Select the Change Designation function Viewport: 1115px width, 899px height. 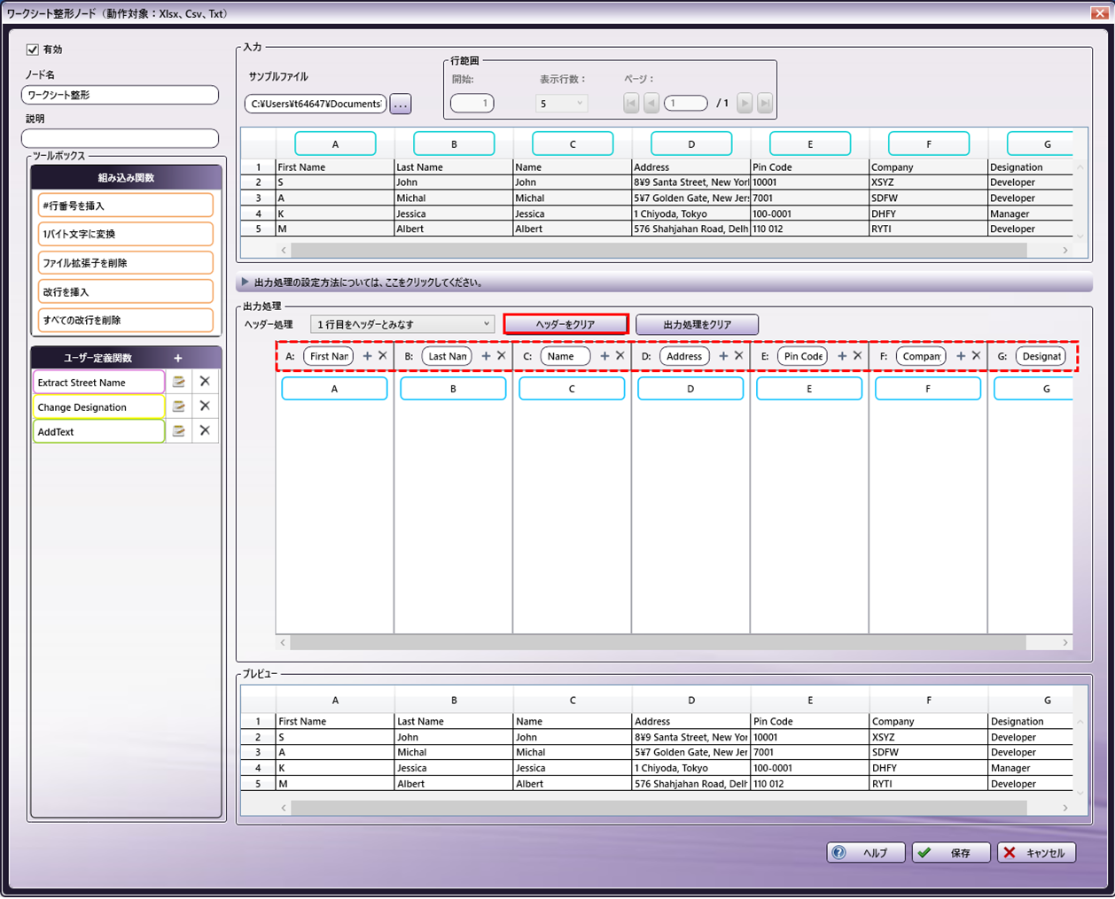[99, 407]
